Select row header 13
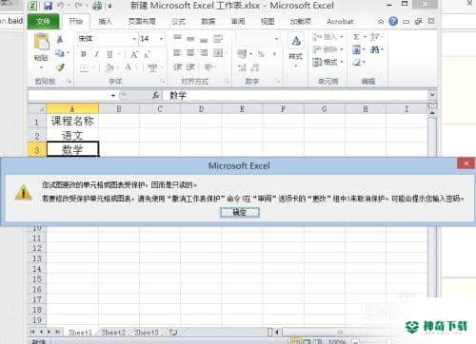Screen dimensions: 476x344 (x=37, y=258)
